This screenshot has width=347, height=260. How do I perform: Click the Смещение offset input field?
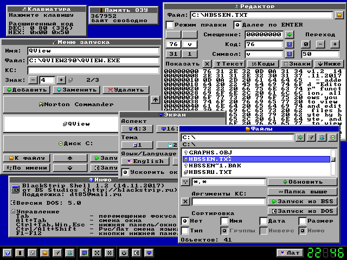tap(264, 35)
